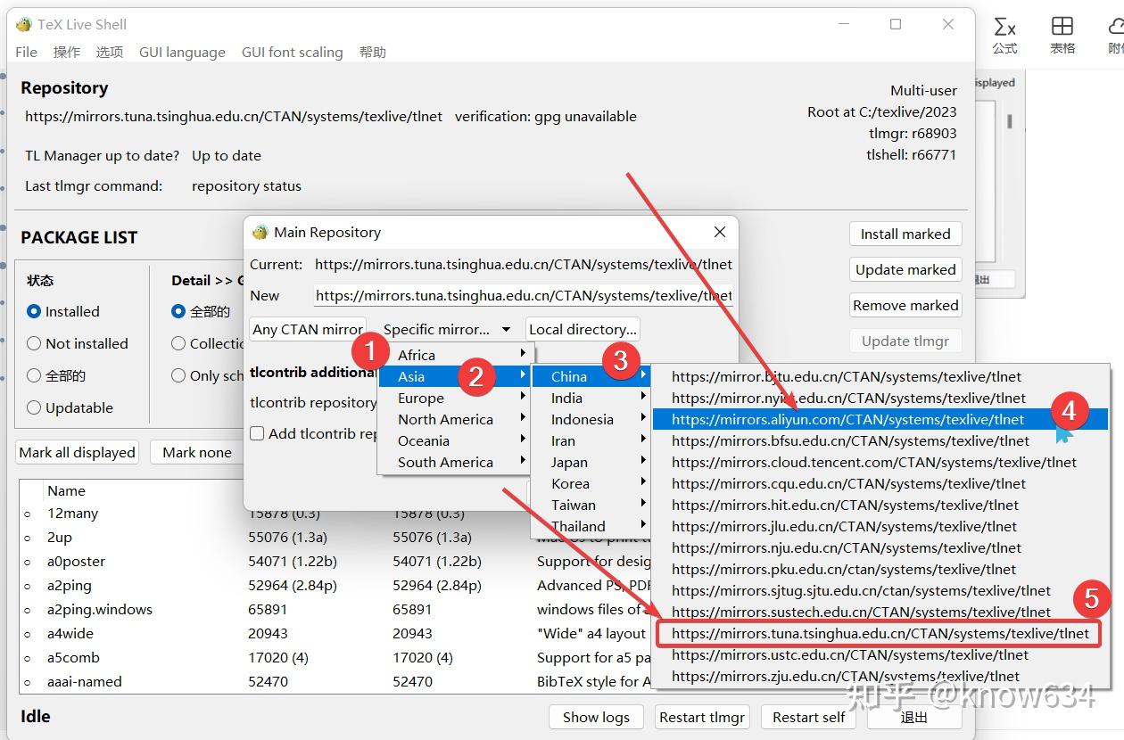Click the Any CTAN mirror button
This screenshot has width=1124, height=740.
(308, 329)
